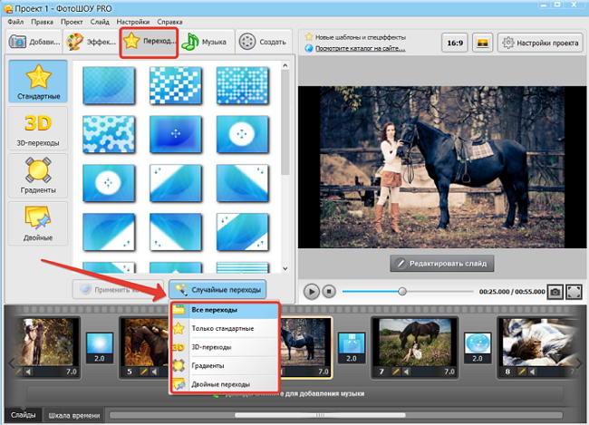Choose Все переходы from the dropdown
The height and width of the screenshot is (425, 589).
(x=225, y=310)
